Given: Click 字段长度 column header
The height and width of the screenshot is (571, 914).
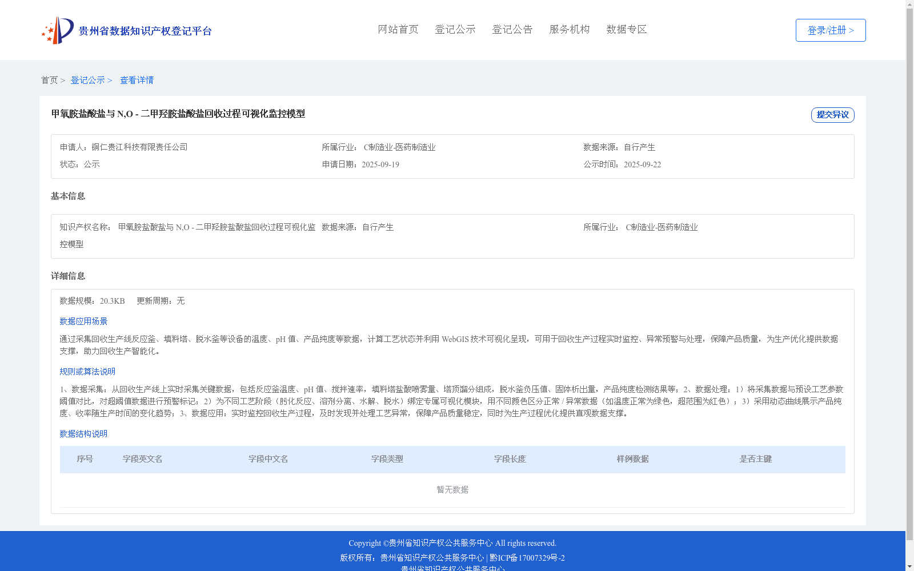Looking at the screenshot, I should 510,459.
